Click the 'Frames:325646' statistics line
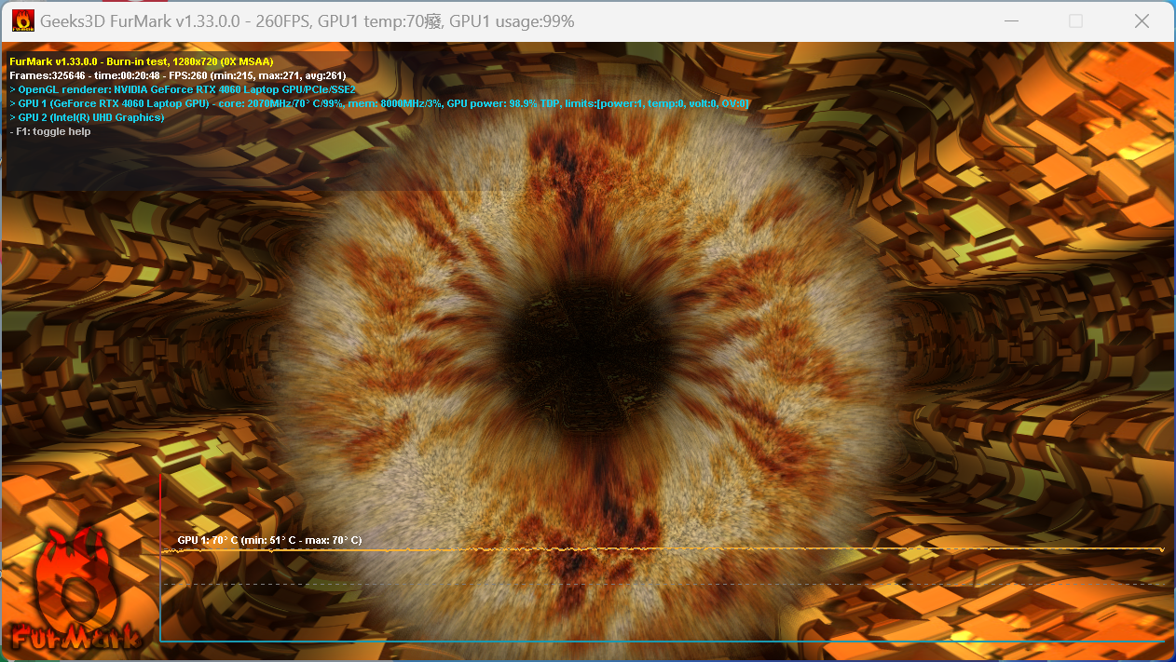1176x662 pixels. click(x=177, y=75)
